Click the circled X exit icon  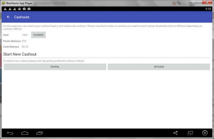(x=205, y=133)
